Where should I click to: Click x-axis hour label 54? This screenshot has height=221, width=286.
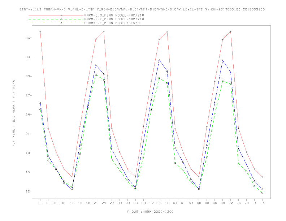183,203
